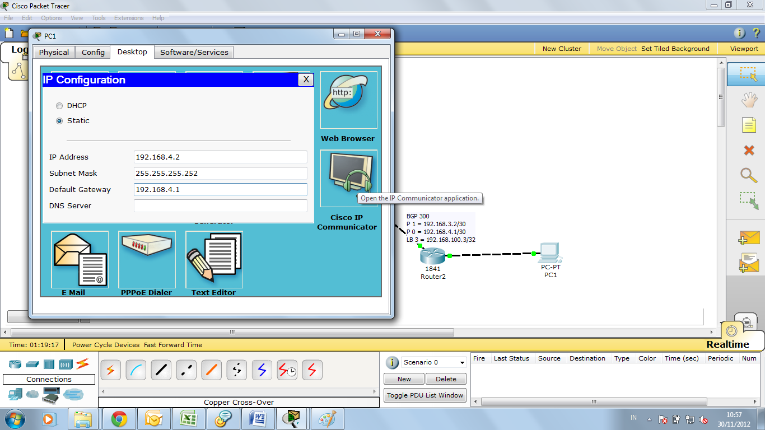The image size is (765, 430).
Task: Click the empty DNS Server field
Action: tap(221, 206)
